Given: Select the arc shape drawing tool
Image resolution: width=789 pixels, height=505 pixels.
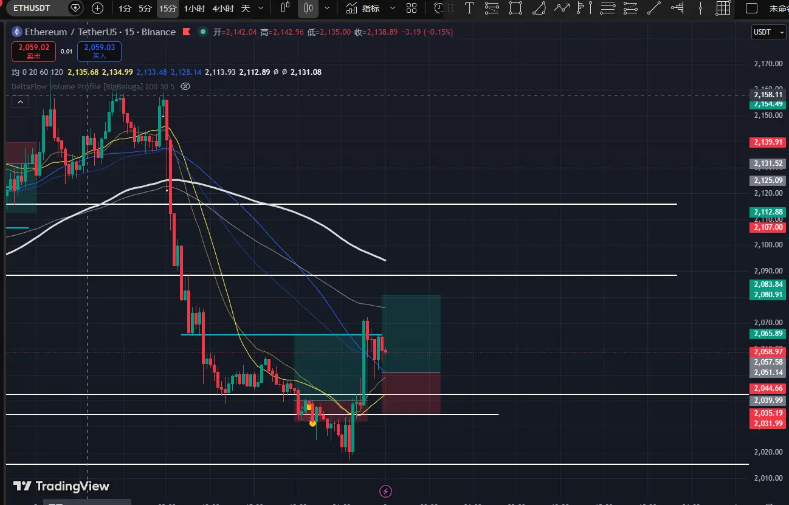Looking at the screenshot, I should pos(539,8).
